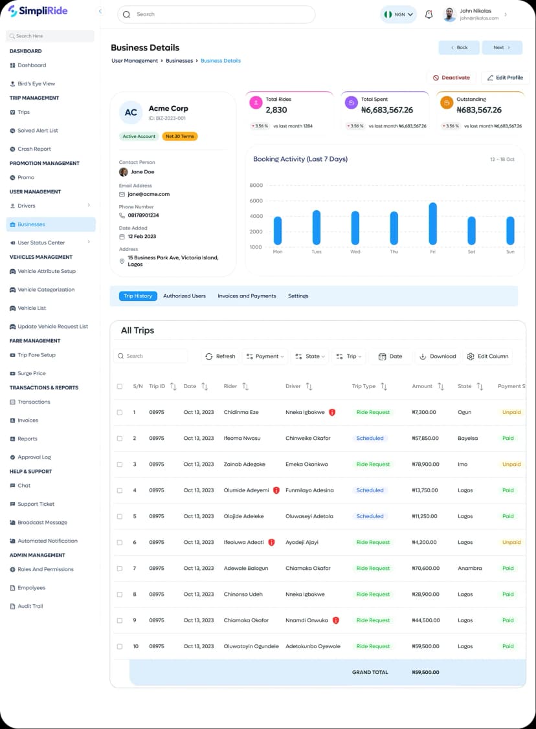Open the Date filter picker
Viewport: 536px width, 729px height.
[x=390, y=356]
